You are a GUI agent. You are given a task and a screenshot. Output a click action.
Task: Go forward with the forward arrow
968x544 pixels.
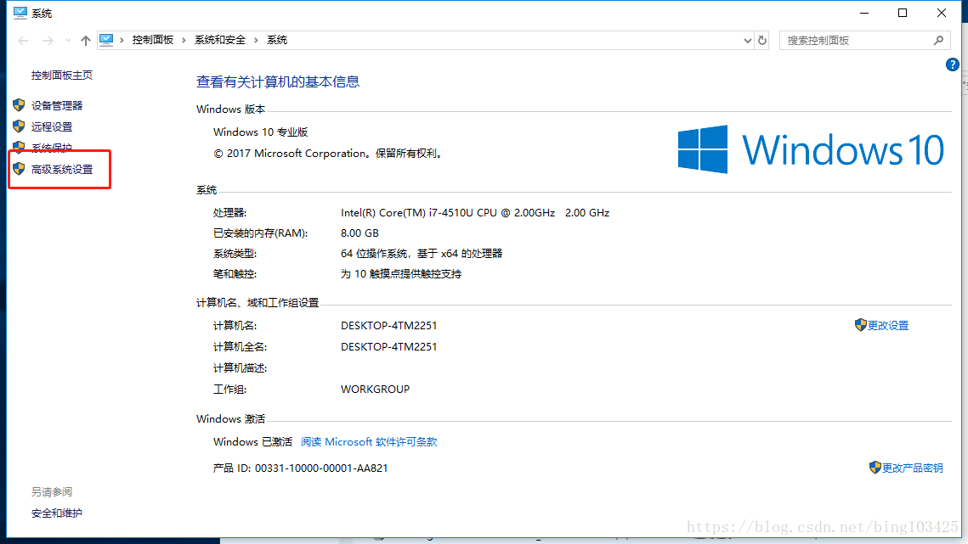pyautogui.click(x=48, y=41)
